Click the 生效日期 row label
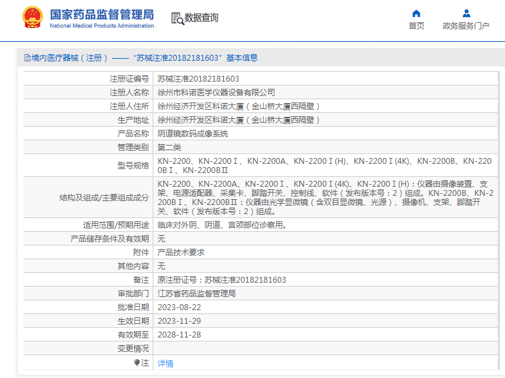 (133, 321)
